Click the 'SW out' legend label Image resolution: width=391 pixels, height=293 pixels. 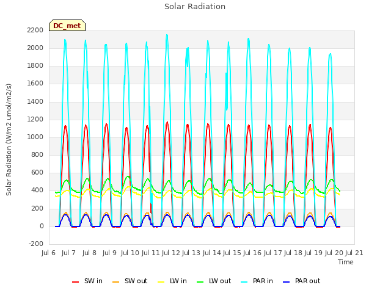136,281
